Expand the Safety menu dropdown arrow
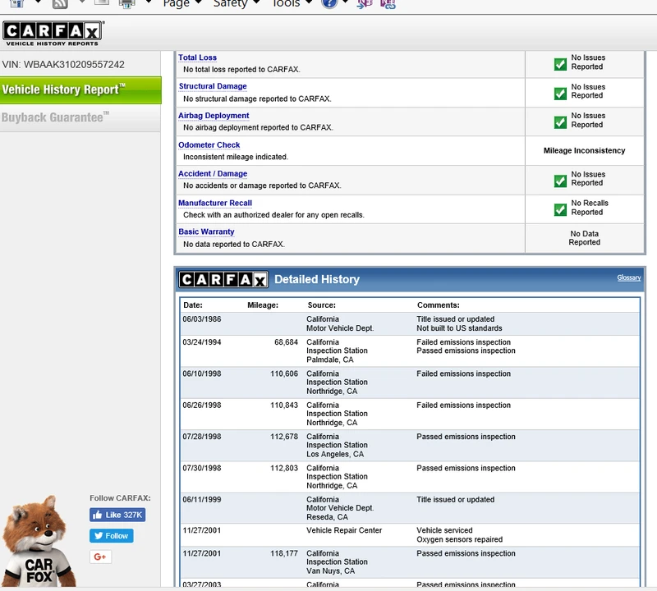657x591 pixels. pyautogui.click(x=256, y=2)
